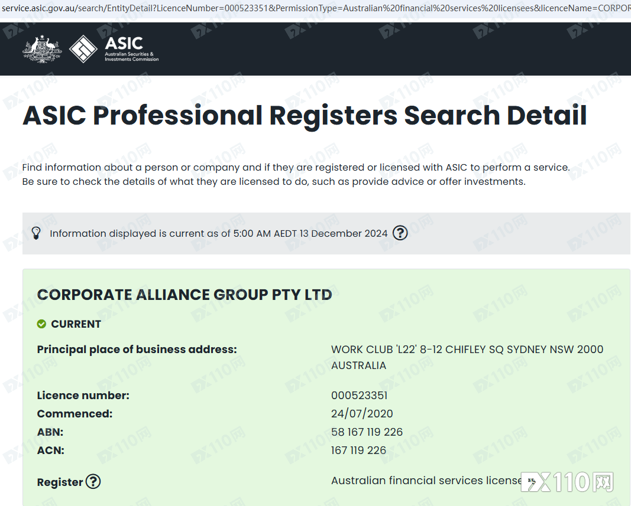Click the licence number 000523351
Image resolution: width=631 pixels, height=506 pixels.
(x=359, y=396)
